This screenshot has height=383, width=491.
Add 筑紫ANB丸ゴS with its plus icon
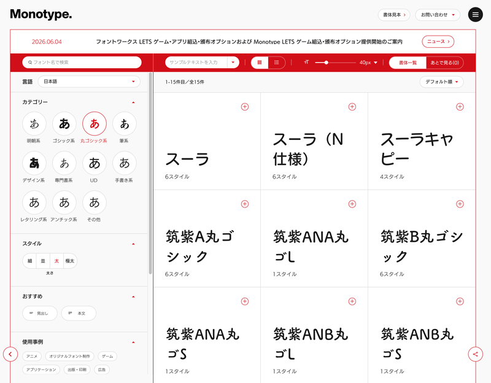pos(460,301)
